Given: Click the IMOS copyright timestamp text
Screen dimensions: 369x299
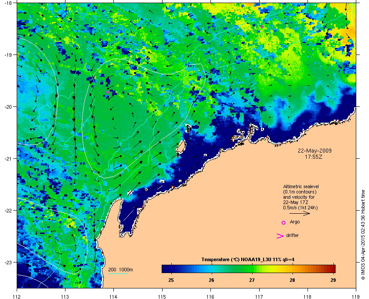Looking at the screenshot, I should click(363, 235).
